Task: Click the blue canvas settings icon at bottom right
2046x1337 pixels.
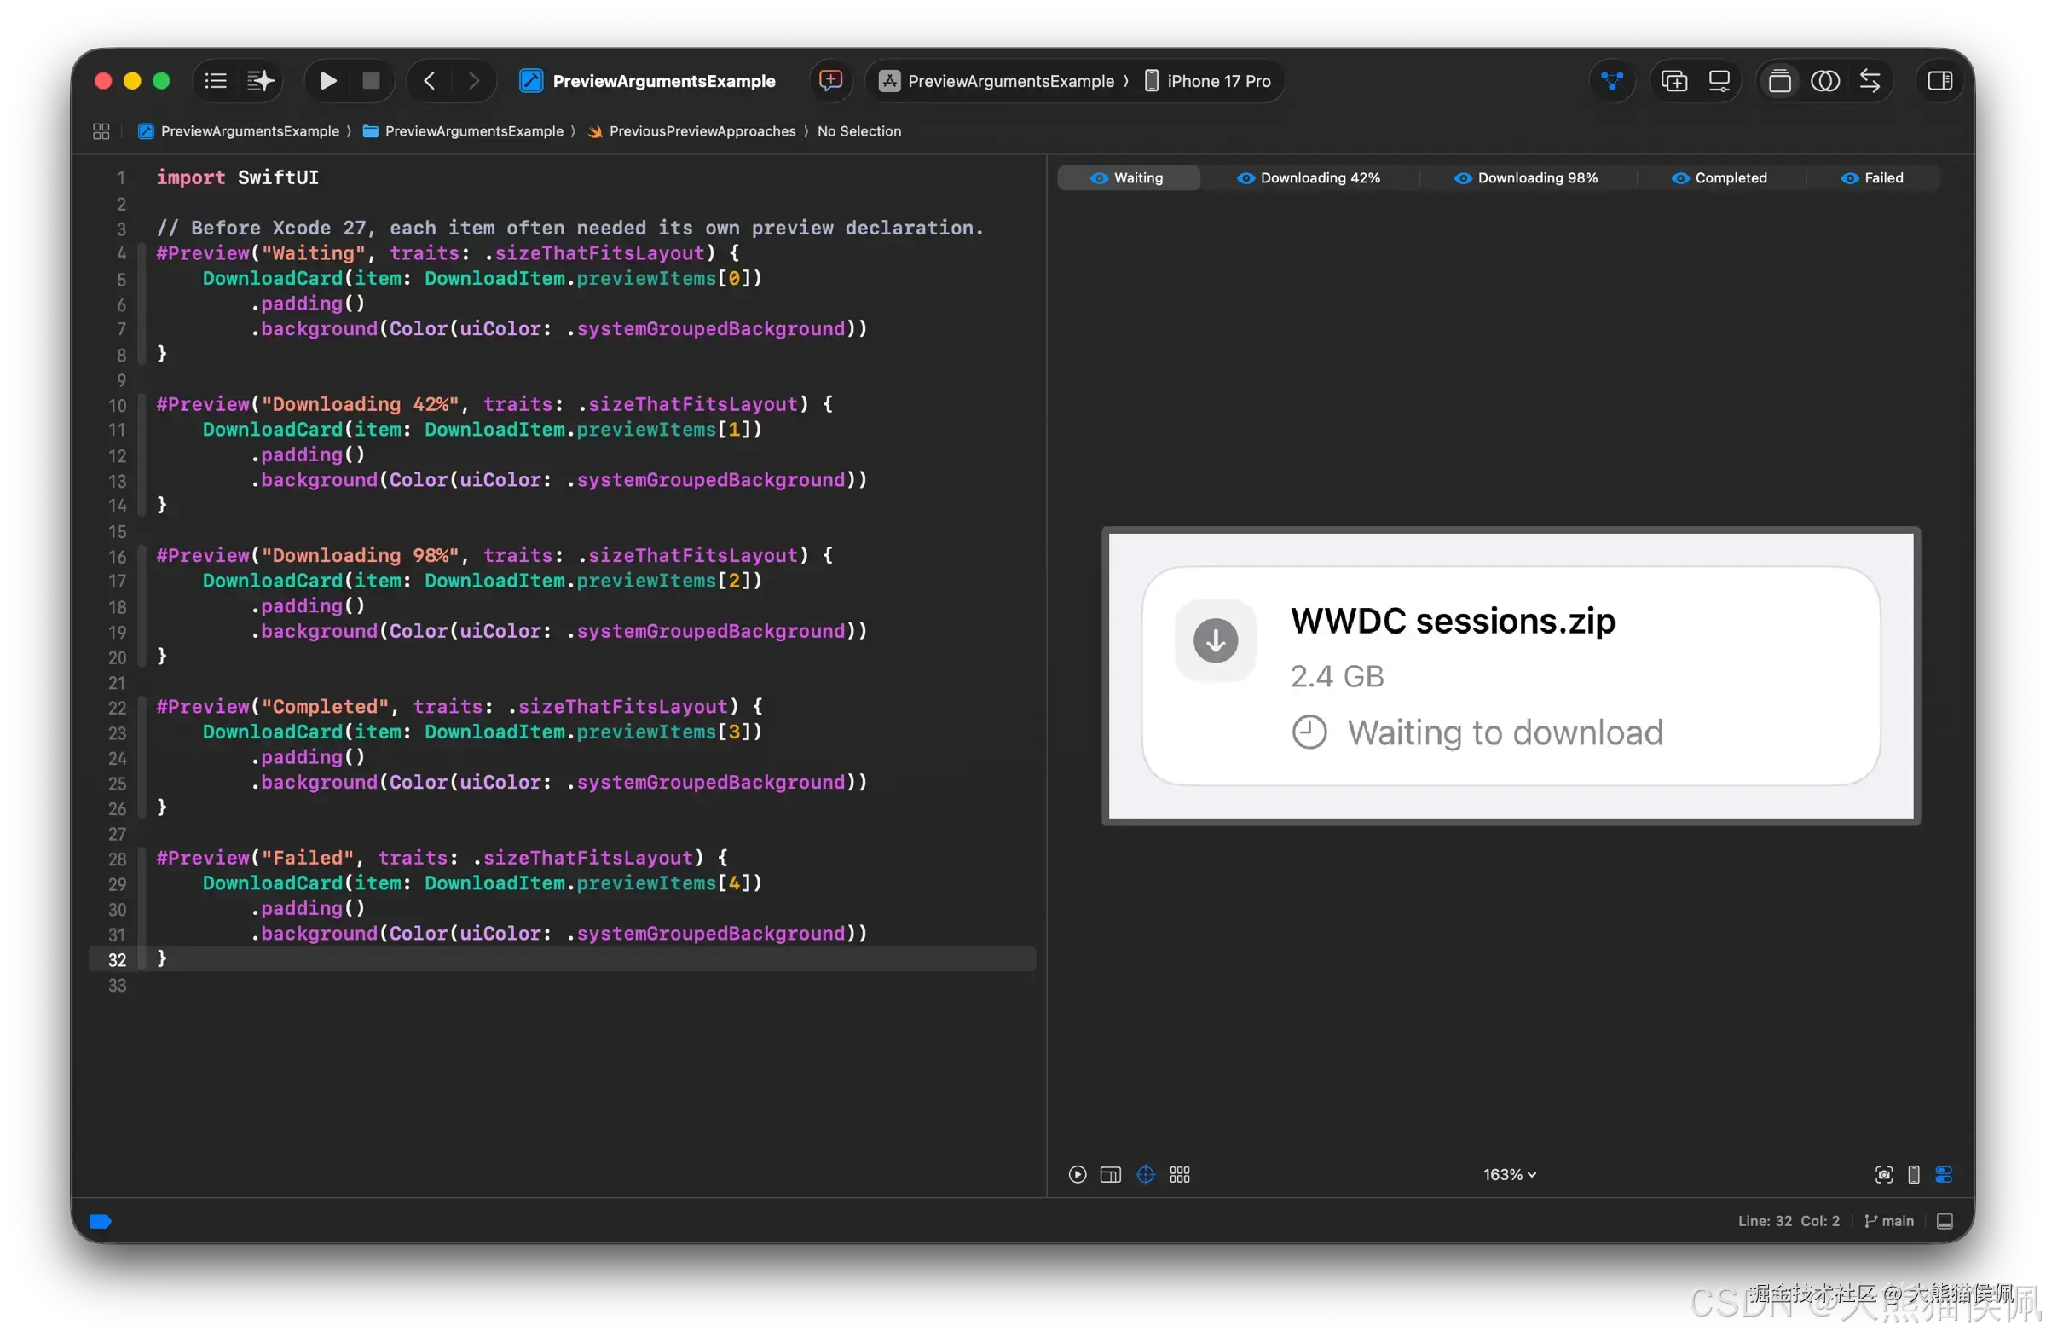Action: (1943, 1174)
